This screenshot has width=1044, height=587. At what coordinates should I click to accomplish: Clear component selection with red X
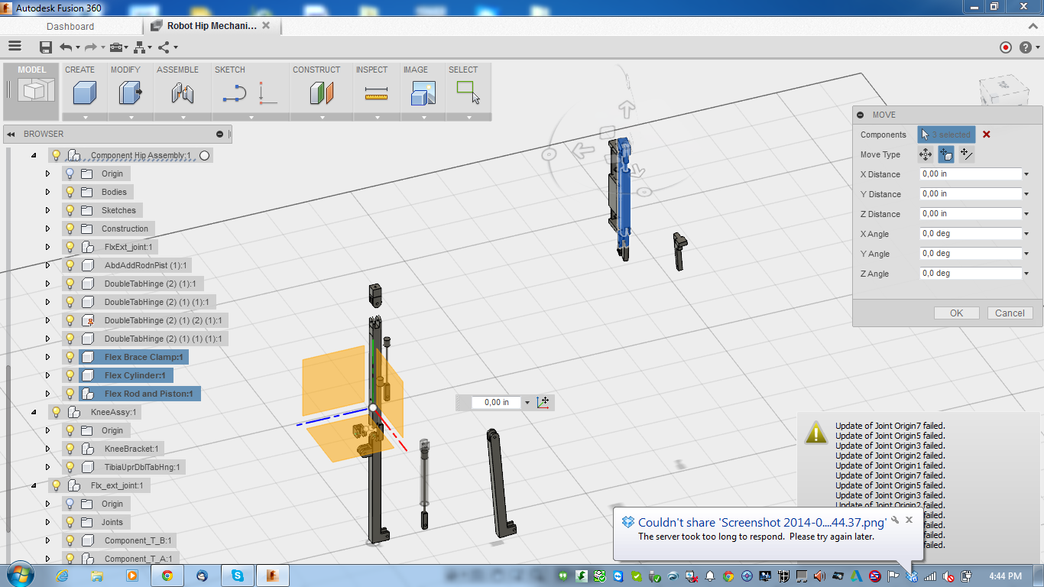[985, 134]
